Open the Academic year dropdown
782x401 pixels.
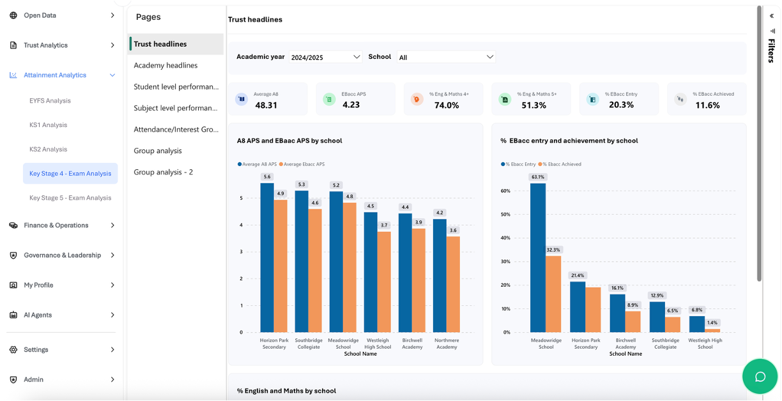point(325,57)
